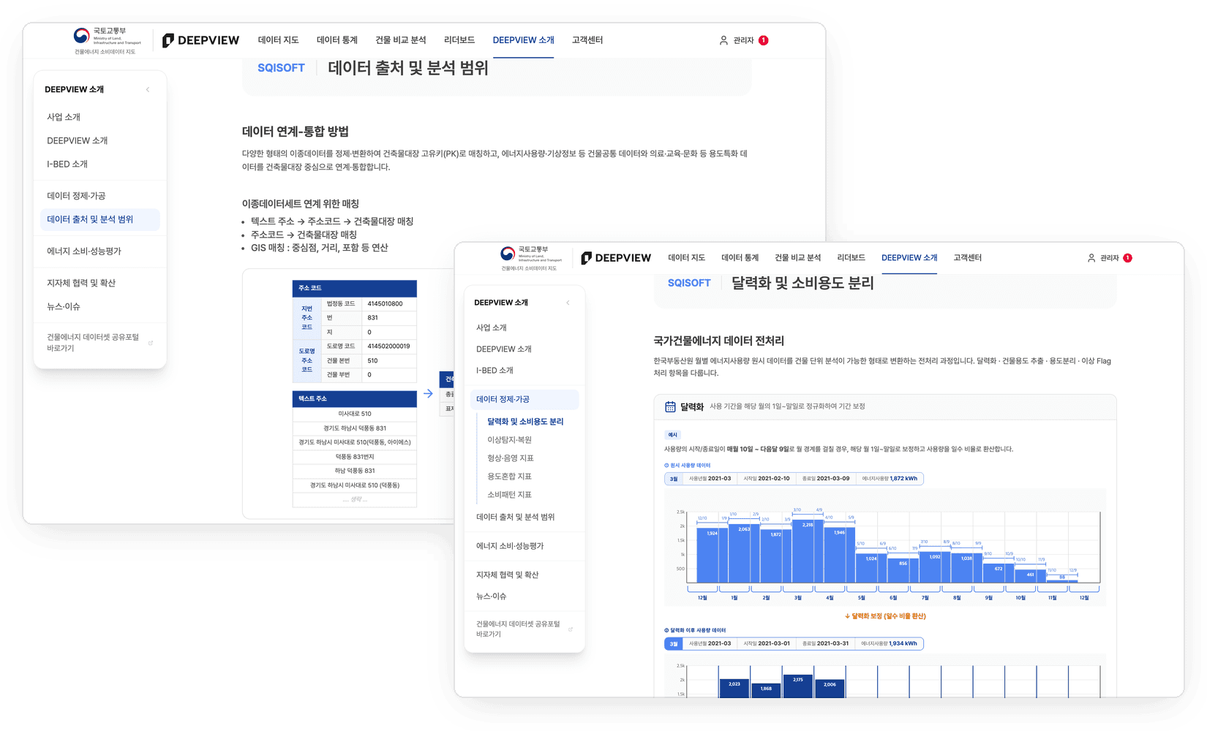The height and width of the screenshot is (731, 1207).
Task: Collapse DEEPVIEW 소개 sidebar in back window
Action: click(148, 89)
